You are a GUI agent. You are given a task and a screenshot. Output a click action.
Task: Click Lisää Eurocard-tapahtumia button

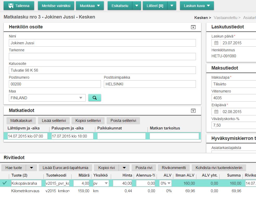tap(65, 167)
